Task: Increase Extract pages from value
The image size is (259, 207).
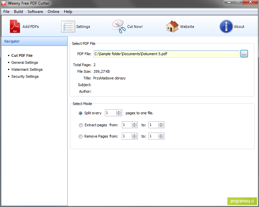Action: coord(134,124)
